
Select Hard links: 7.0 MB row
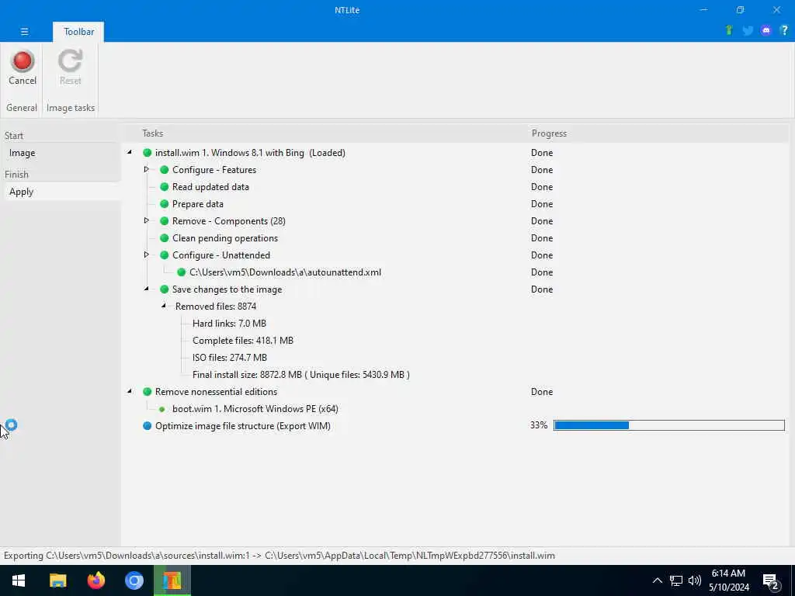[229, 324]
